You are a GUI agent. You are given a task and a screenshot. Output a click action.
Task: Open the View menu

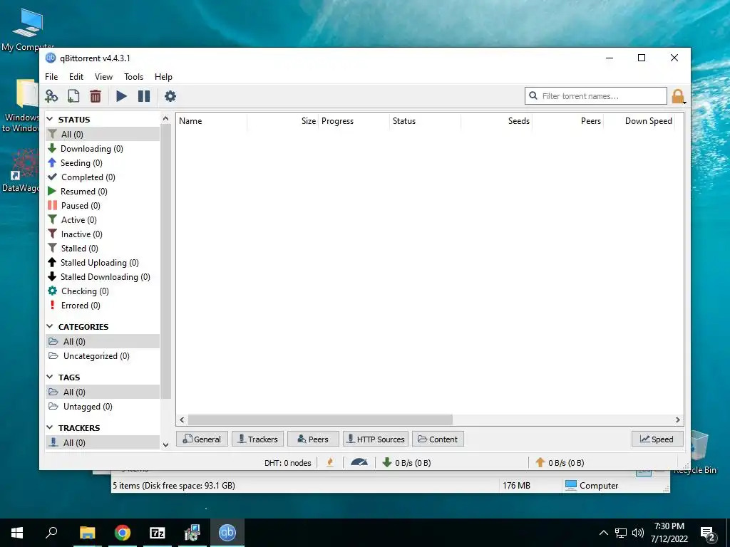point(103,77)
